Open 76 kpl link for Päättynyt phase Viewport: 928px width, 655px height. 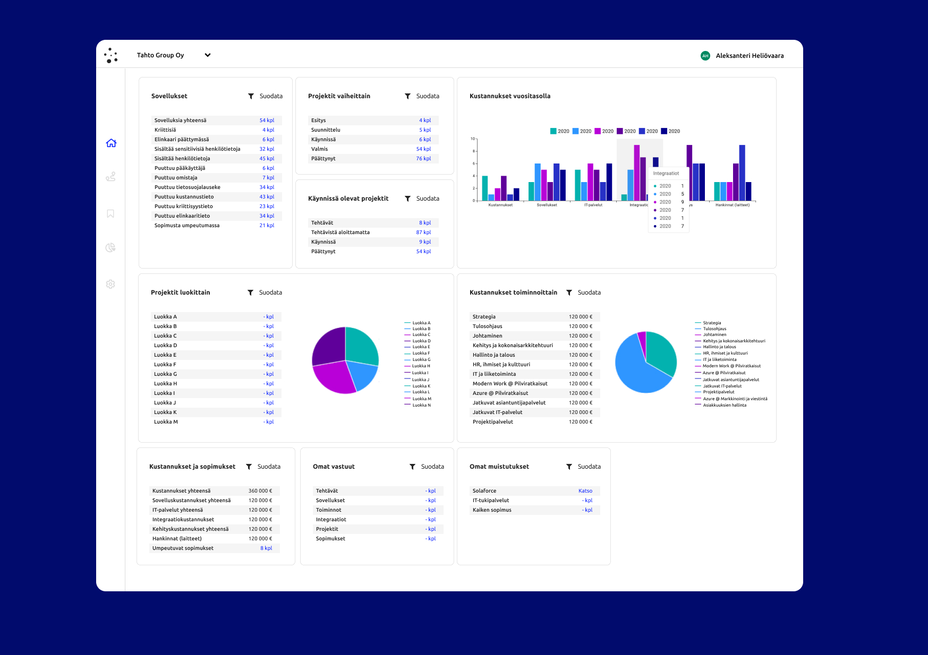pos(423,159)
